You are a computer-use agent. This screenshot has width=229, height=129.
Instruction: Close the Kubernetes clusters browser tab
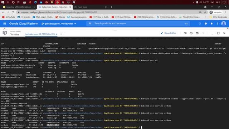[70, 7]
